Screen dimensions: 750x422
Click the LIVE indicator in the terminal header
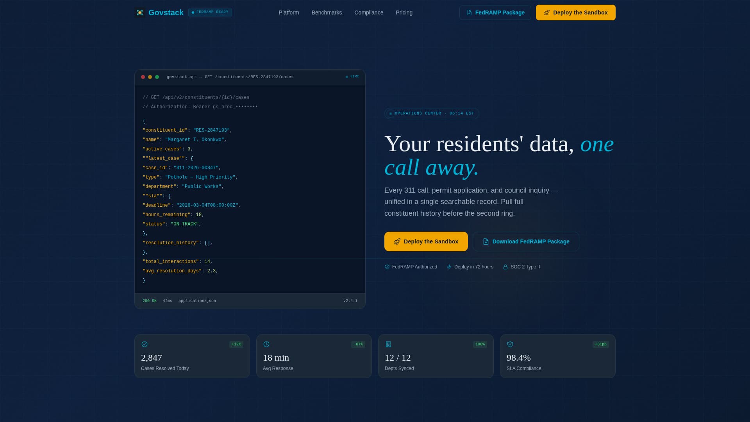click(352, 77)
